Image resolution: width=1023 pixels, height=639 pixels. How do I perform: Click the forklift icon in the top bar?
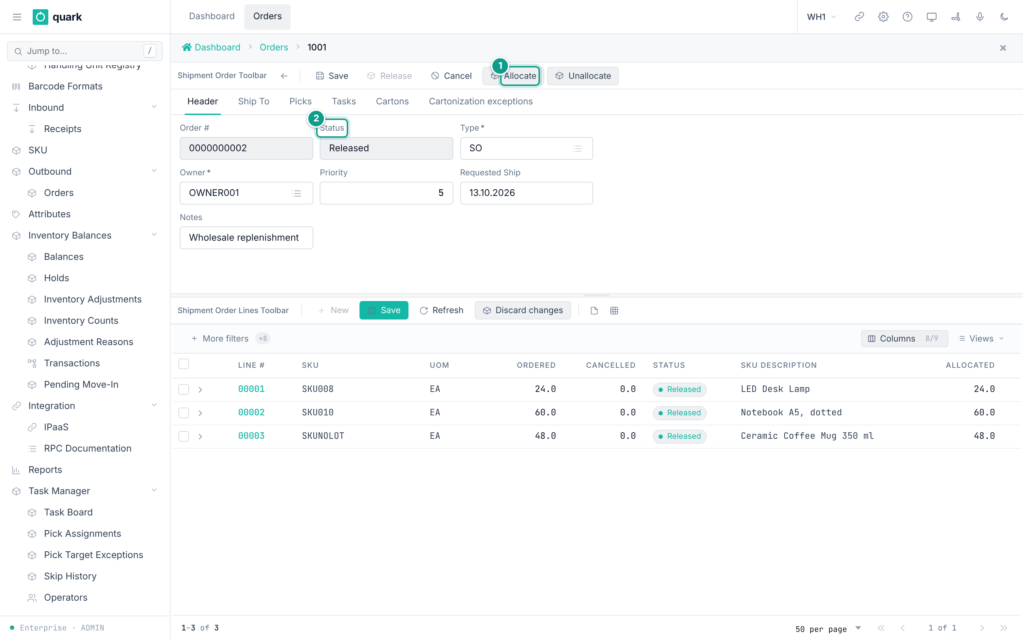click(x=956, y=17)
